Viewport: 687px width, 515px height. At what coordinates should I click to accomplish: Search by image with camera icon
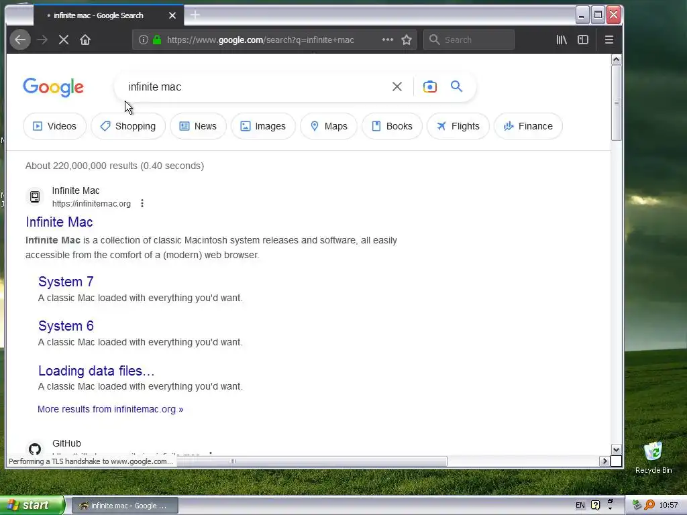(x=430, y=87)
